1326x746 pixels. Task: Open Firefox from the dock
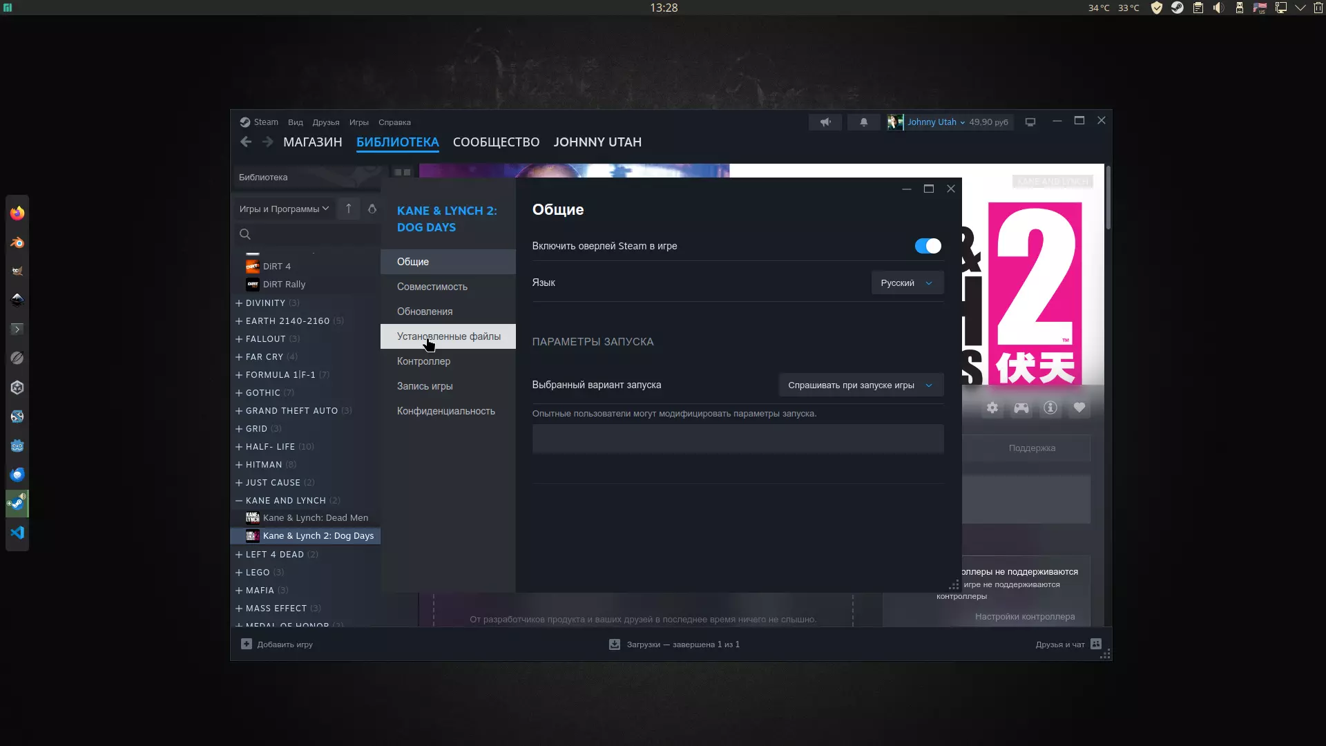point(17,213)
